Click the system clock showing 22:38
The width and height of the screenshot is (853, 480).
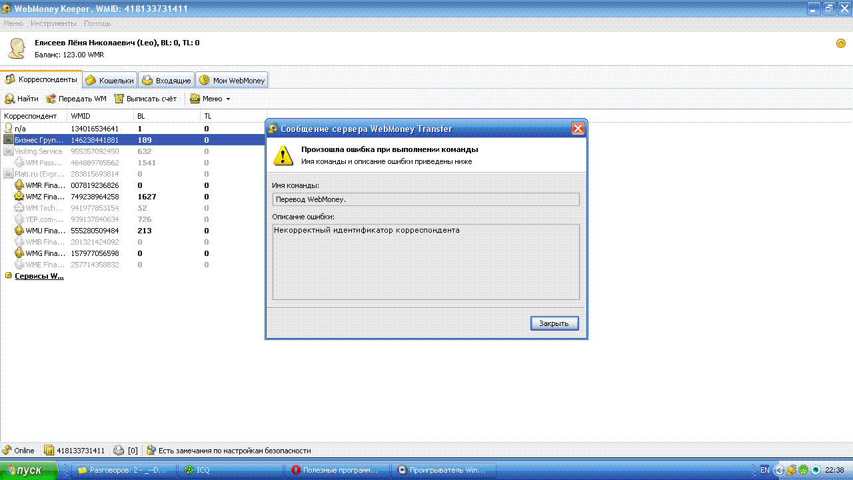pos(835,470)
